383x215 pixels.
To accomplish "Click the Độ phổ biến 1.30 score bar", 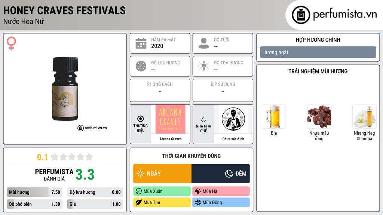I will point(35,204).
